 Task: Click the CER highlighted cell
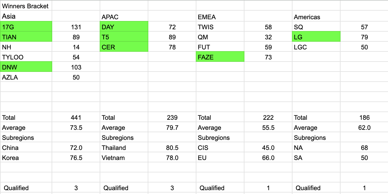[x=124, y=47]
